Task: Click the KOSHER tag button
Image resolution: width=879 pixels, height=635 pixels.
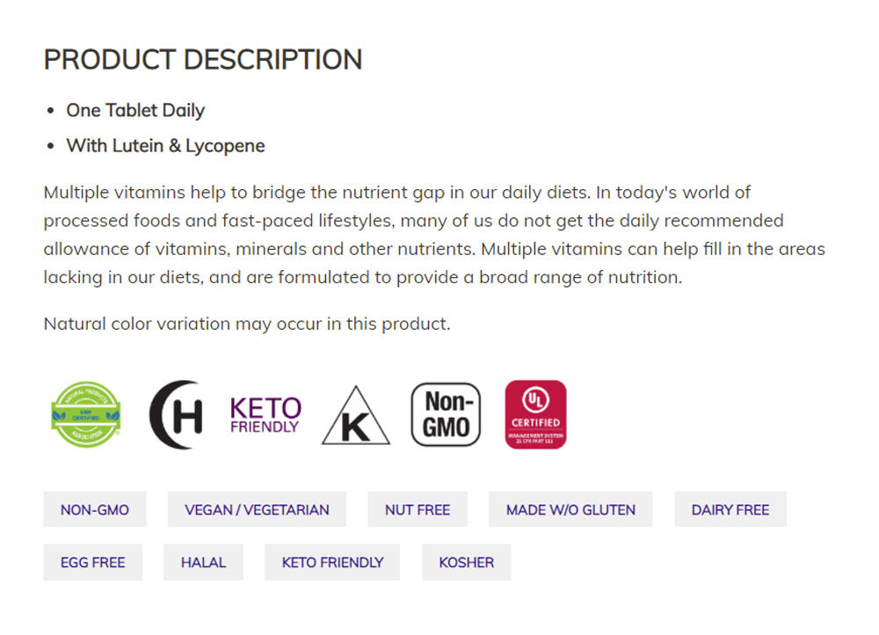Action: (467, 562)
